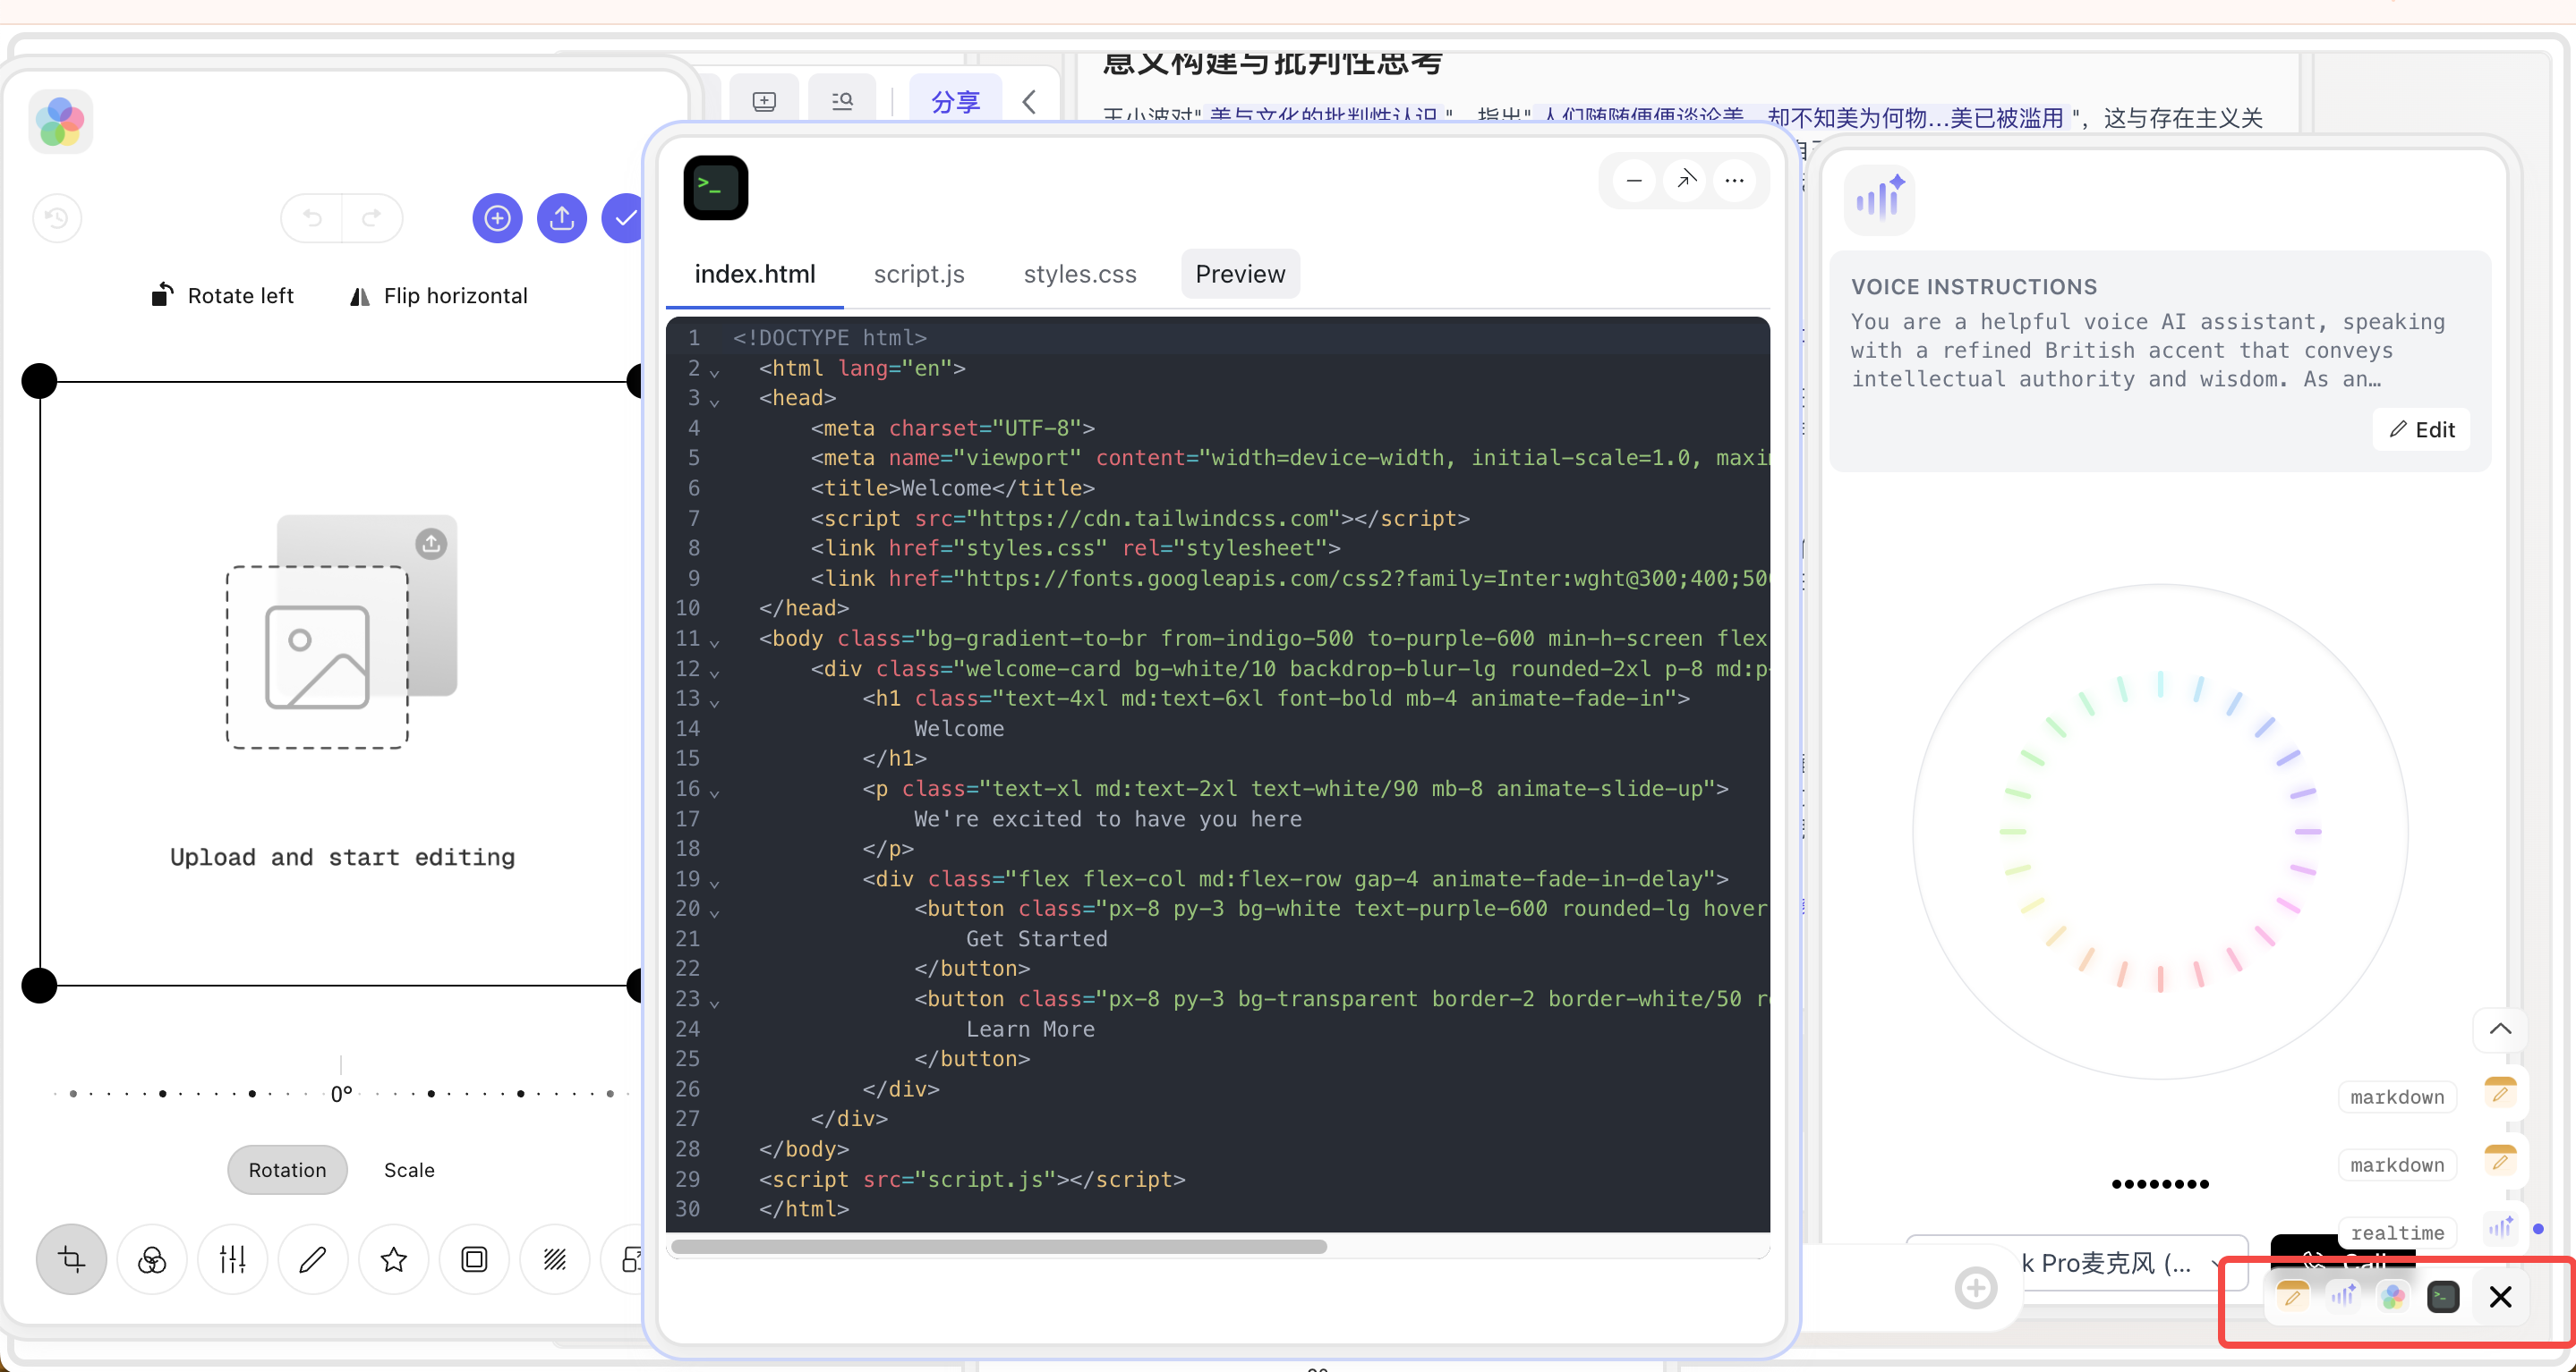
Task: Click the small upload icon on placeholder image
Action: tap(431, 543)
